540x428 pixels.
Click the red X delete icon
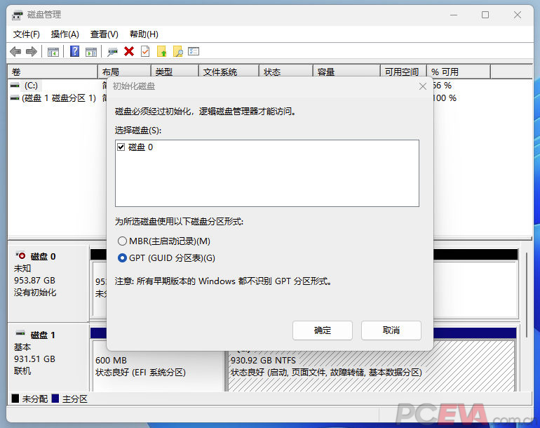point(129,51)
